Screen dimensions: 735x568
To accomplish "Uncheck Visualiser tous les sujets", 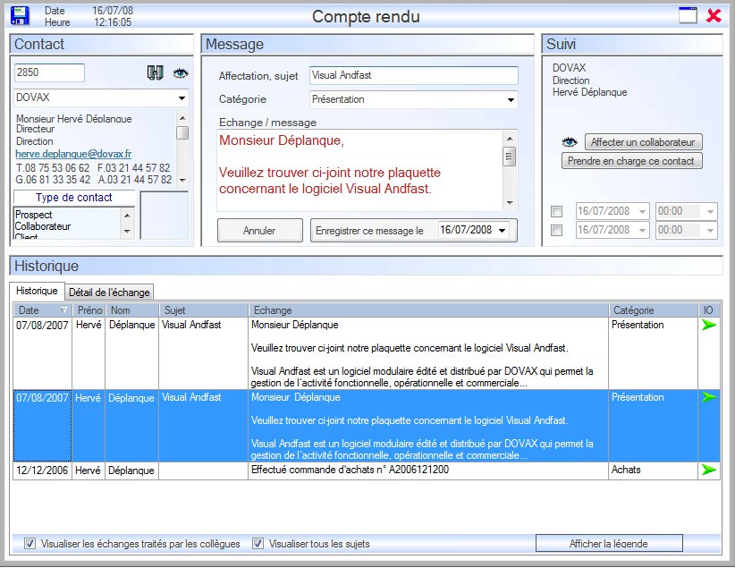I will coord(258,544).
